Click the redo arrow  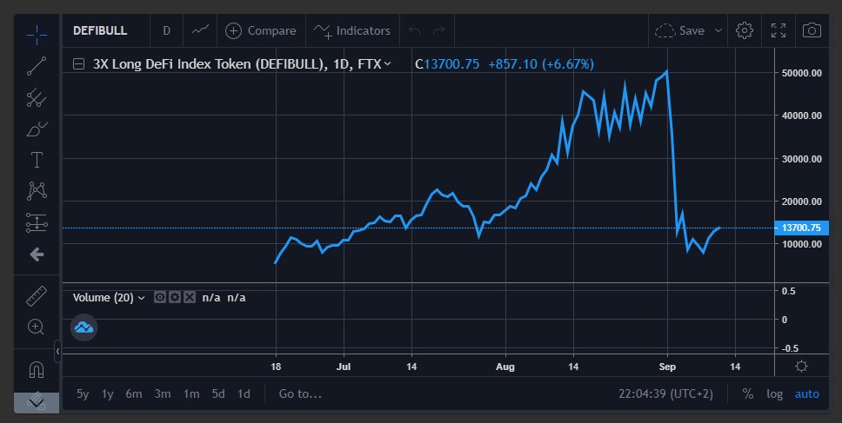pyautogui.click(x=438, y=30)
